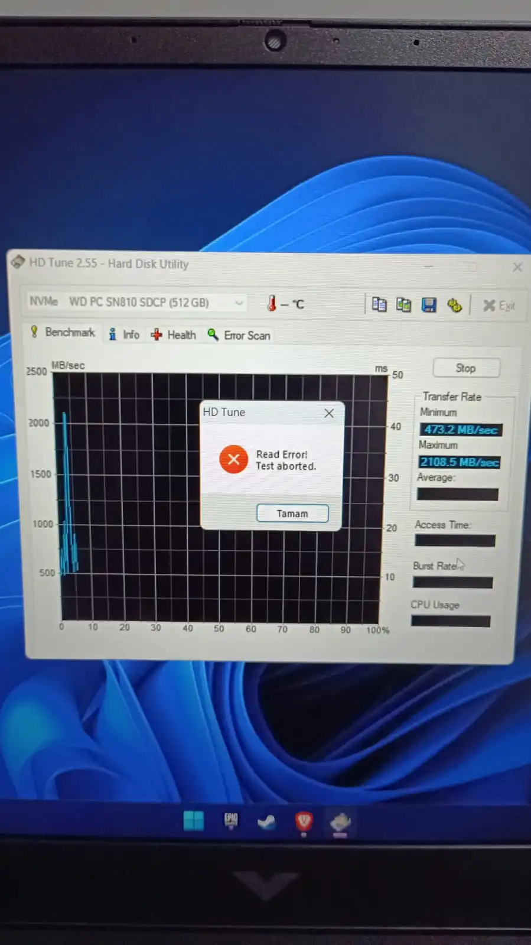Click the copy screenshot to clipboard icon
Image resolution: width=531 pixels, height=945 pixels.
[x=404, y=304]
